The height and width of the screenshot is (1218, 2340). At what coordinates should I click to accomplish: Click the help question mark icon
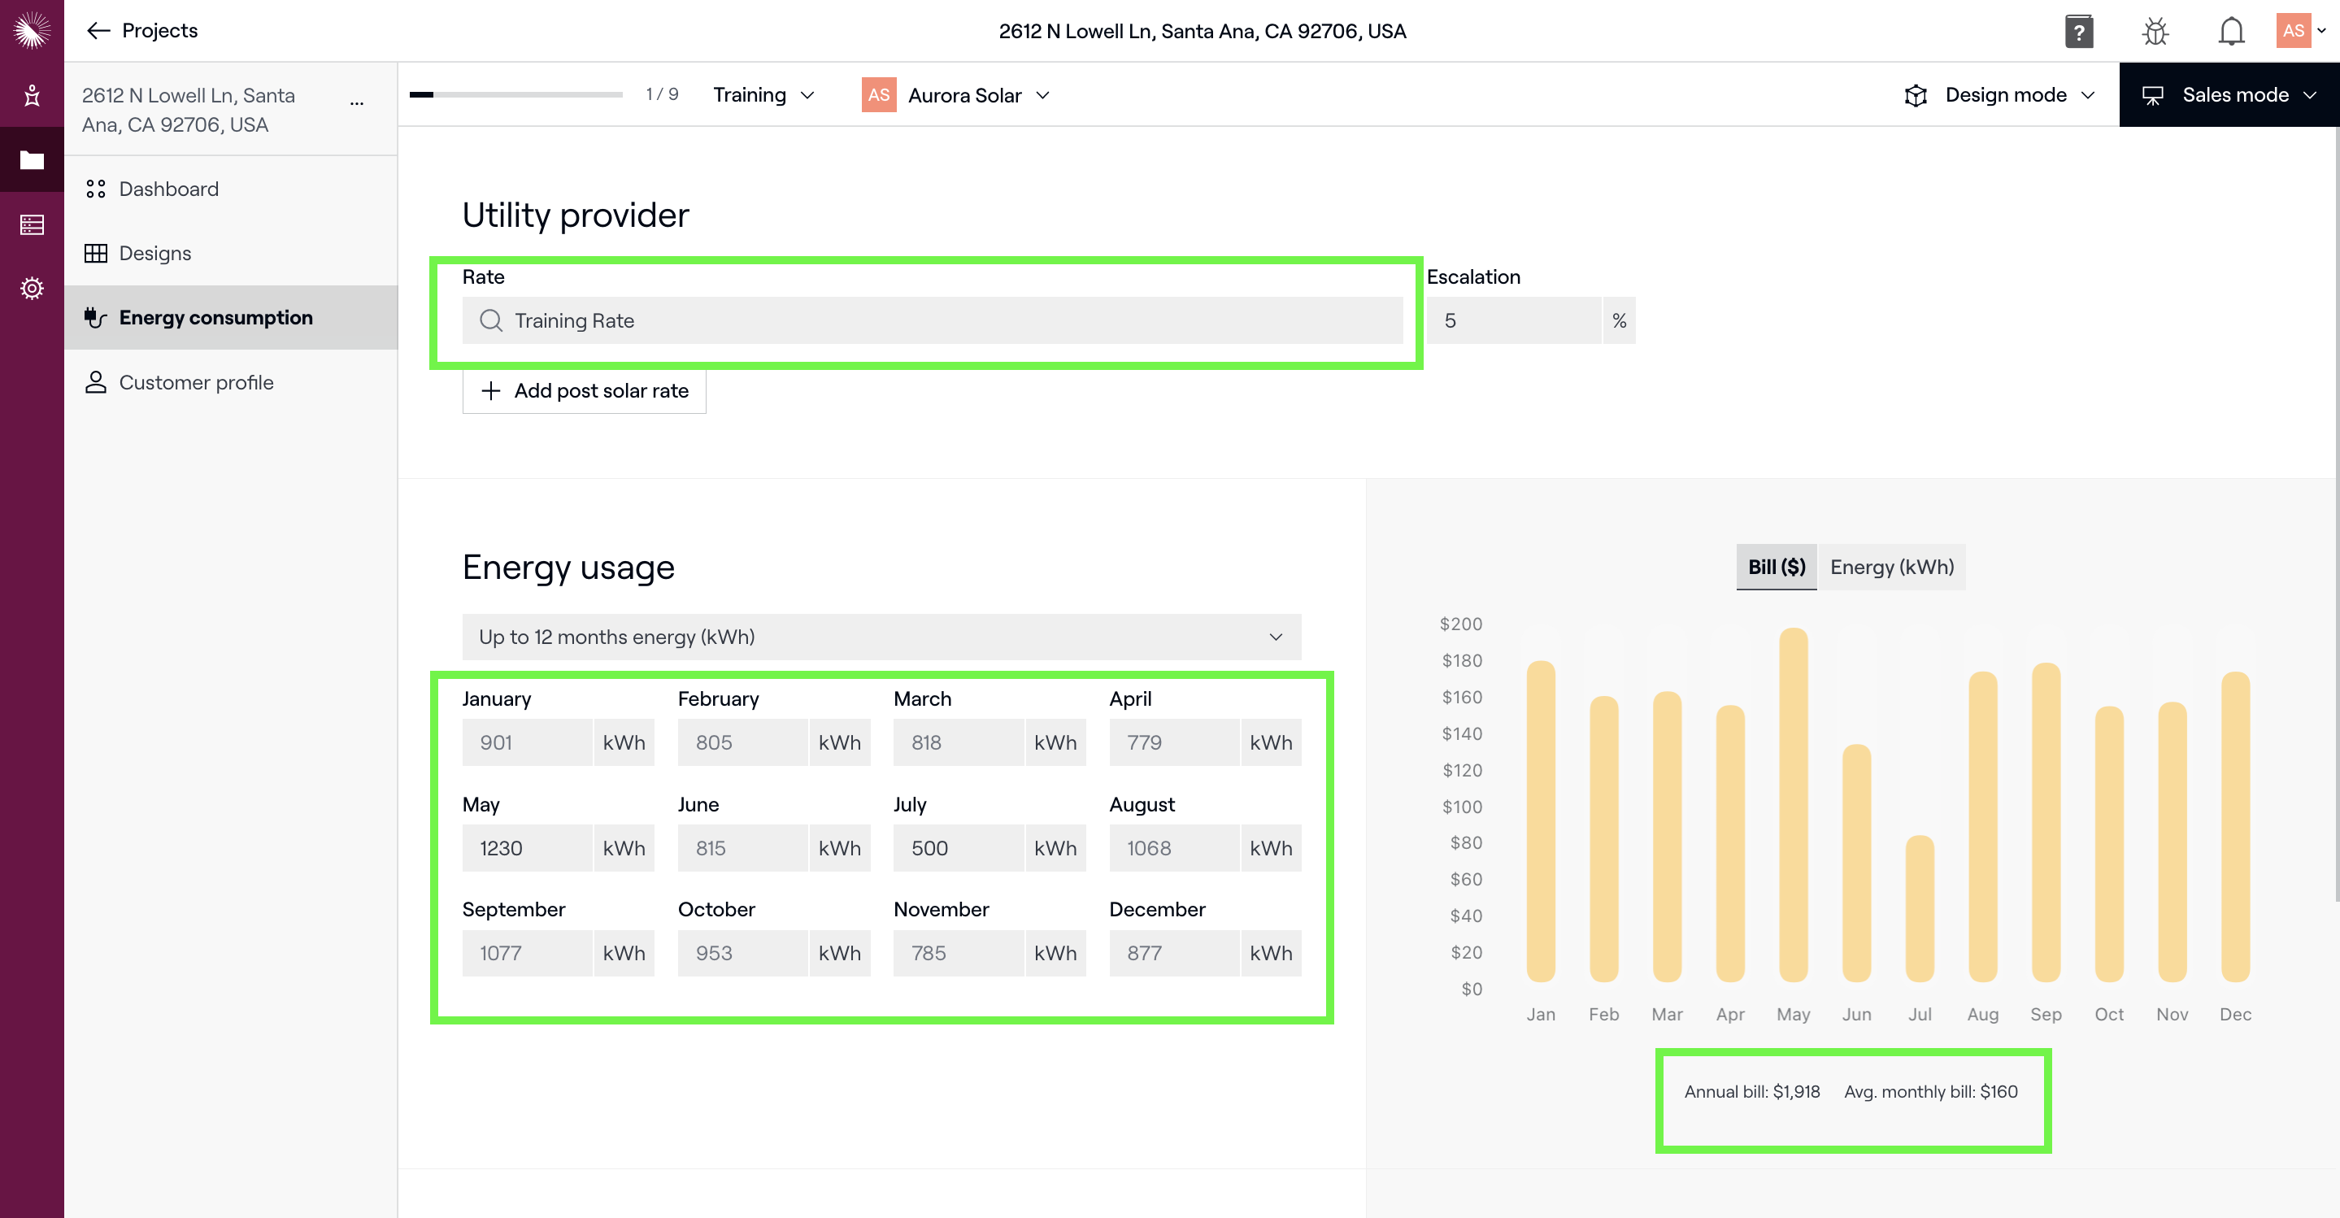tap(2078, 31)
